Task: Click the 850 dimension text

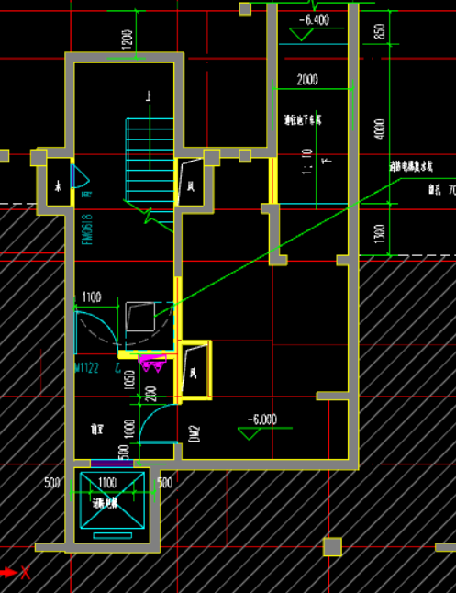Action: 379,31
